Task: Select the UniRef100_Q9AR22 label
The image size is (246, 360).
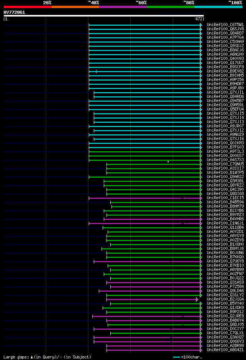Action: (x=225, y=177)
